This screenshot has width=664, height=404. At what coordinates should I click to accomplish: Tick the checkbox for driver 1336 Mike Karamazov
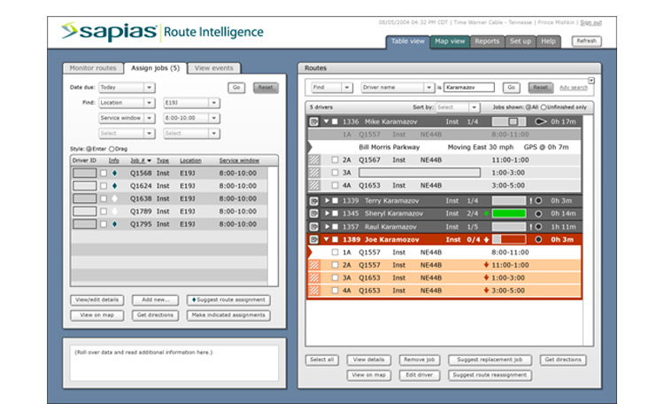[x=335, y=121]
